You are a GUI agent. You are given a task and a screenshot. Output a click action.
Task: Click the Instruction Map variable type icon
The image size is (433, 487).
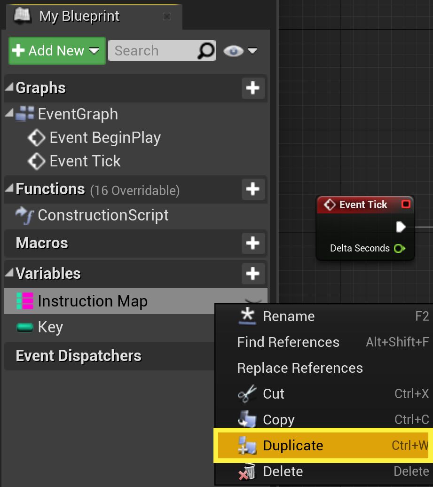[x=25, y=301]
